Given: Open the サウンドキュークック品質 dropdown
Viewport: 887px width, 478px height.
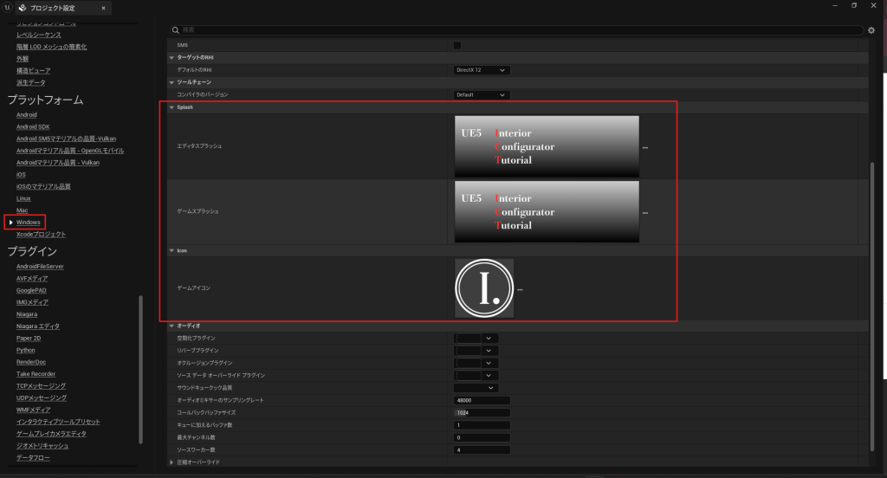Looking at the screenshot, I should pyautogui.click(x=477, y=388).
